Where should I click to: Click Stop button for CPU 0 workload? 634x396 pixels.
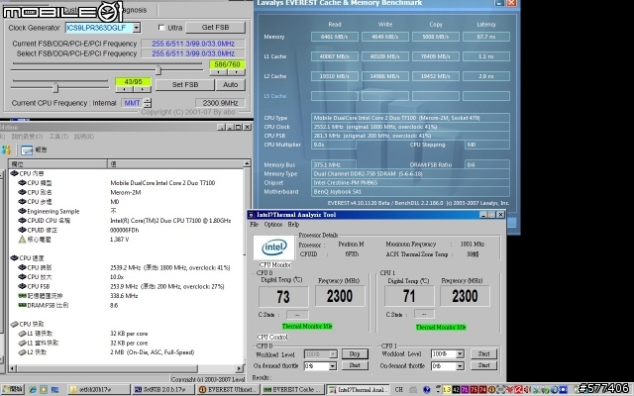coord(355,354)
